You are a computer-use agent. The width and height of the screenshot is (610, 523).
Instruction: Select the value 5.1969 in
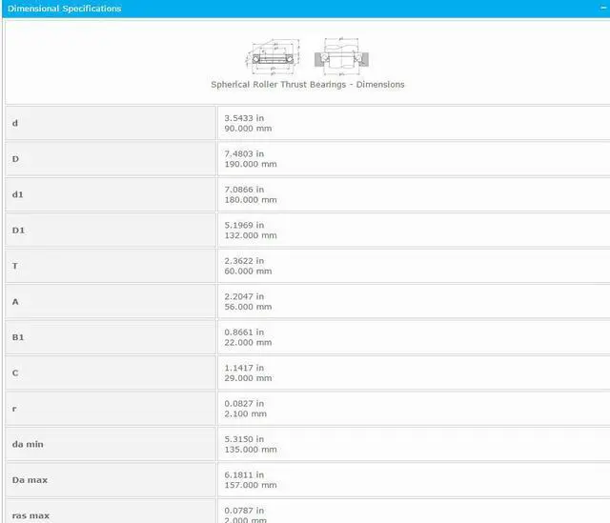(244, 225)
